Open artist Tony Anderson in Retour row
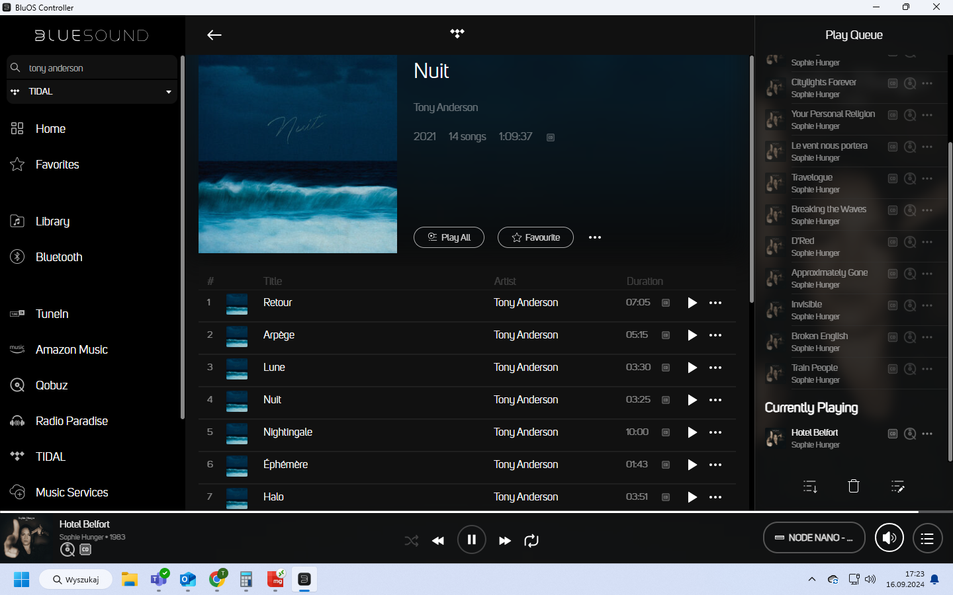This screenshot has height=595, width=953. pos(526,302)
